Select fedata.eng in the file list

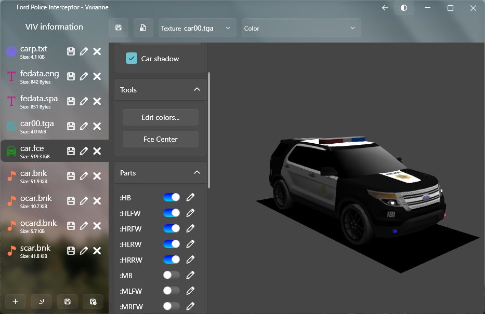pyautogui.click(x=55, y=76)
